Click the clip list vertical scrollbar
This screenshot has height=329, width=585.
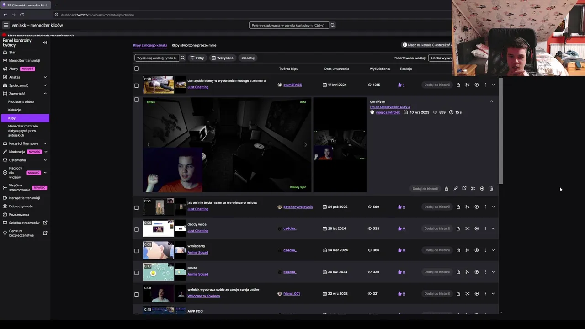point(501,131)
